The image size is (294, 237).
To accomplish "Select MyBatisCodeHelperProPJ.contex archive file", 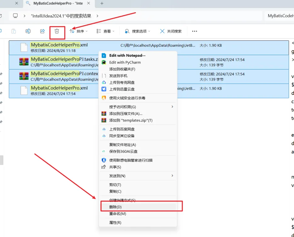I will click(149, 76).
